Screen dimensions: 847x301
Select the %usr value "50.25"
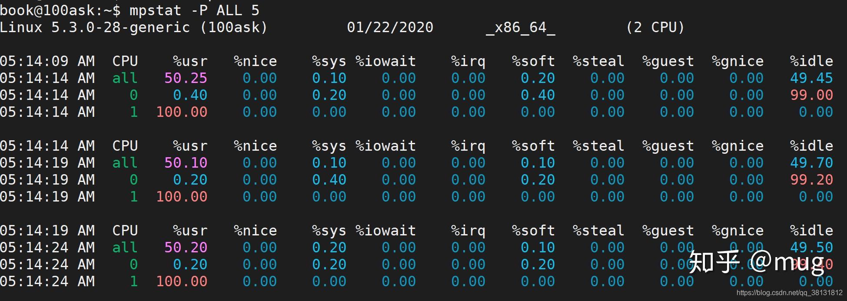click(x=186, y=78)
